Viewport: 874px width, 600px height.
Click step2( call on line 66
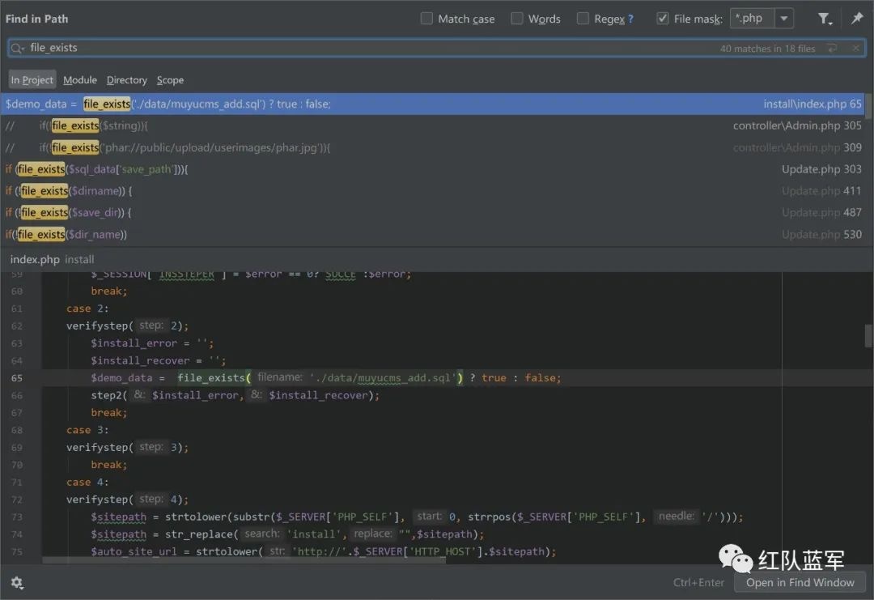(x=108, y=395)
